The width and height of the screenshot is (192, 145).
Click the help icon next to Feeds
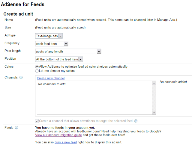click(x=17, y=128)
